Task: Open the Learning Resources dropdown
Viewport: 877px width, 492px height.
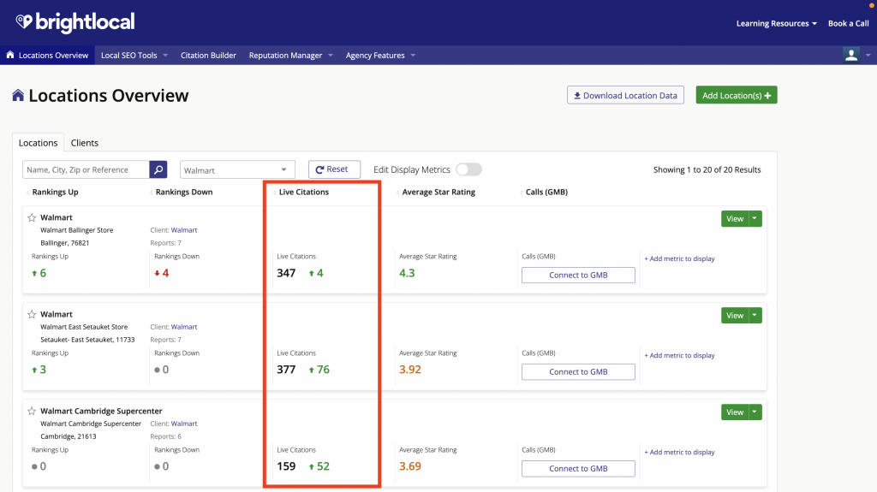Action: click(x=776, y=23)
